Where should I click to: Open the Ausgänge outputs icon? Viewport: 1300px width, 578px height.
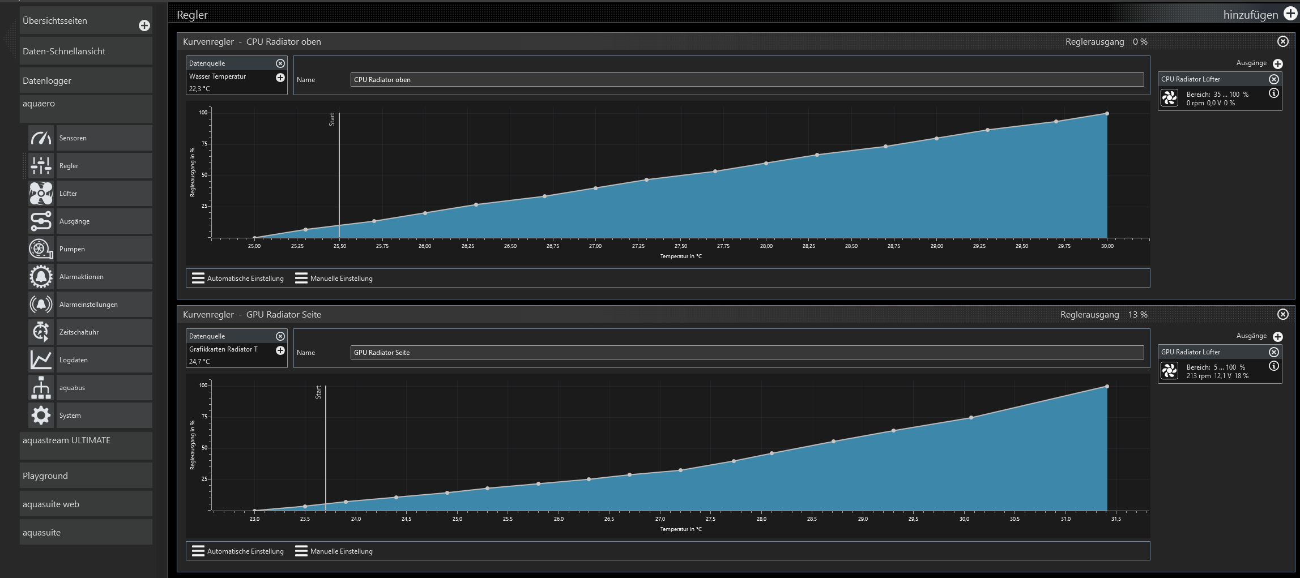point(41,221)
